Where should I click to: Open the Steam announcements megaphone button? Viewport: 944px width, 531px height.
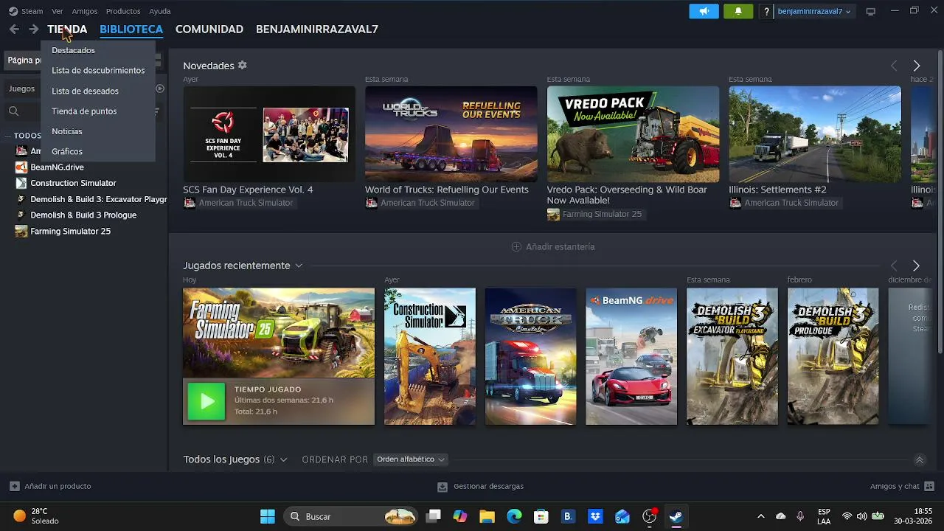[x=704, y=11]
